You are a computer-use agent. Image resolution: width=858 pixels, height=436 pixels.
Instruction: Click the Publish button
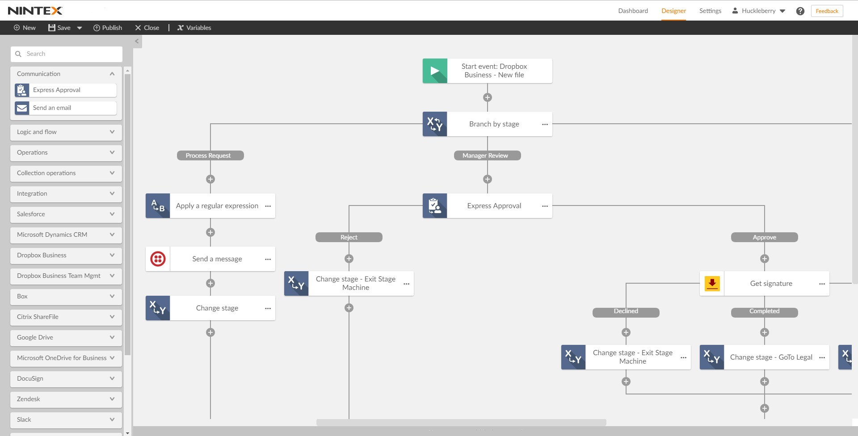pyautogui.click(x=108, y=28)
